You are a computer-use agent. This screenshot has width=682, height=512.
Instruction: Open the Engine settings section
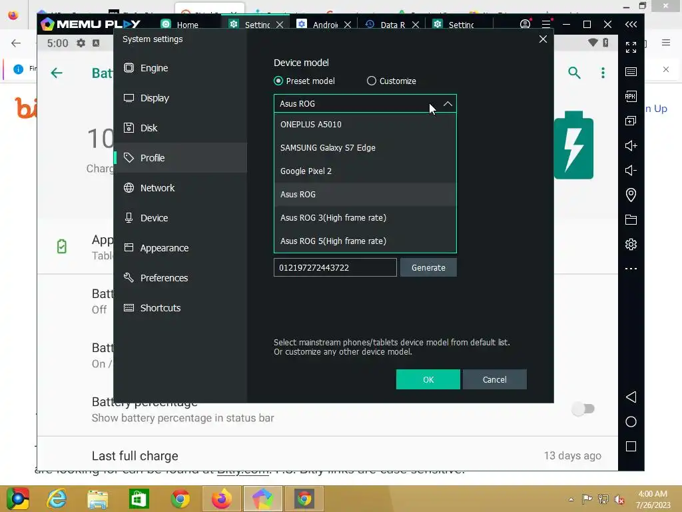[180, 68]
